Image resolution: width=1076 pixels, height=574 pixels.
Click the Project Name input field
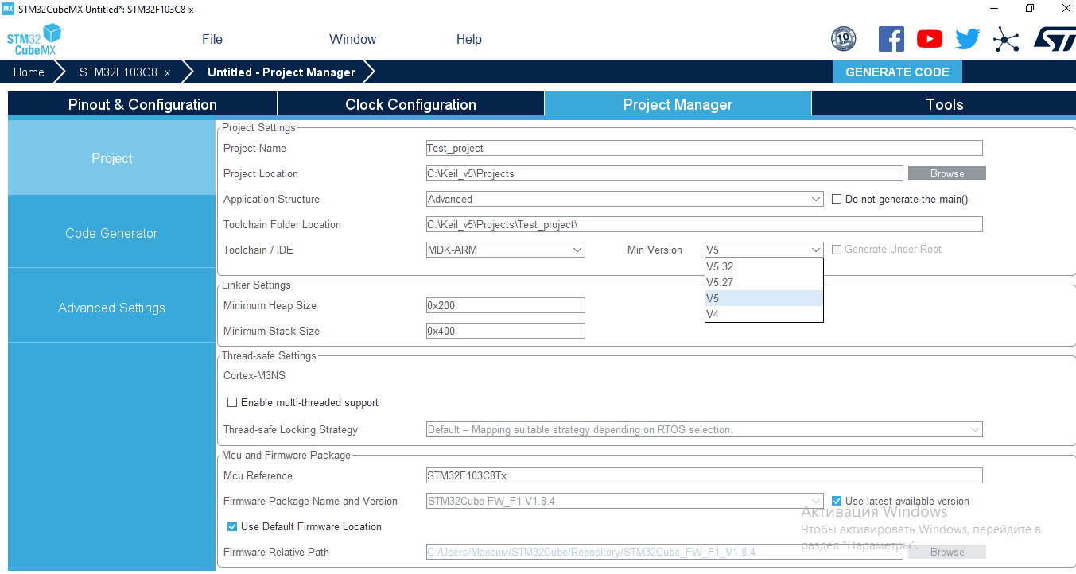tap(704, 149)
